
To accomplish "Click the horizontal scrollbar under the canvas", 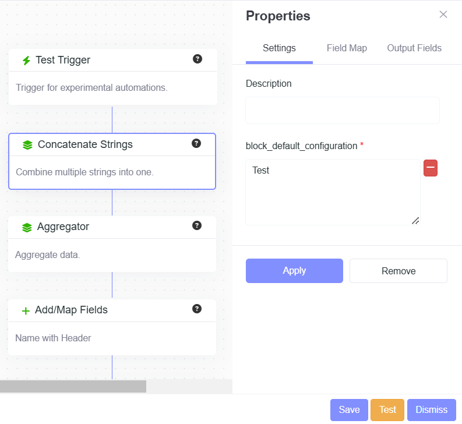I will coord(73,386).
